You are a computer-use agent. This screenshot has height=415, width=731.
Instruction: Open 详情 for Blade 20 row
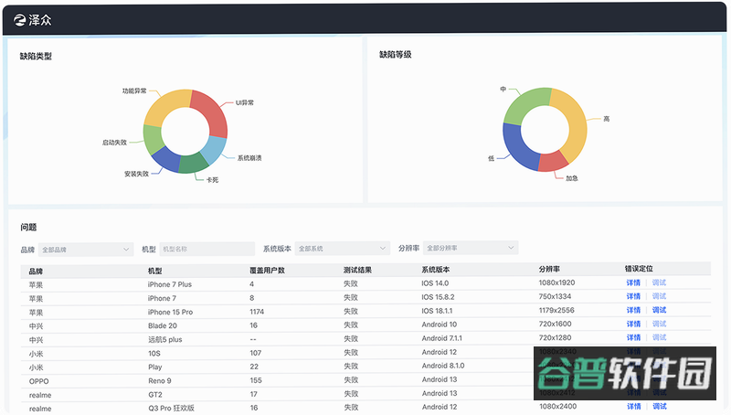pyautogui.click(x=633, y=324)
